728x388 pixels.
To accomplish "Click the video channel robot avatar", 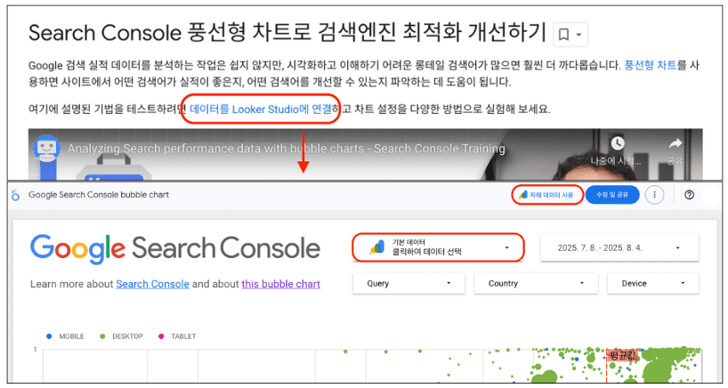I will 46,149.
